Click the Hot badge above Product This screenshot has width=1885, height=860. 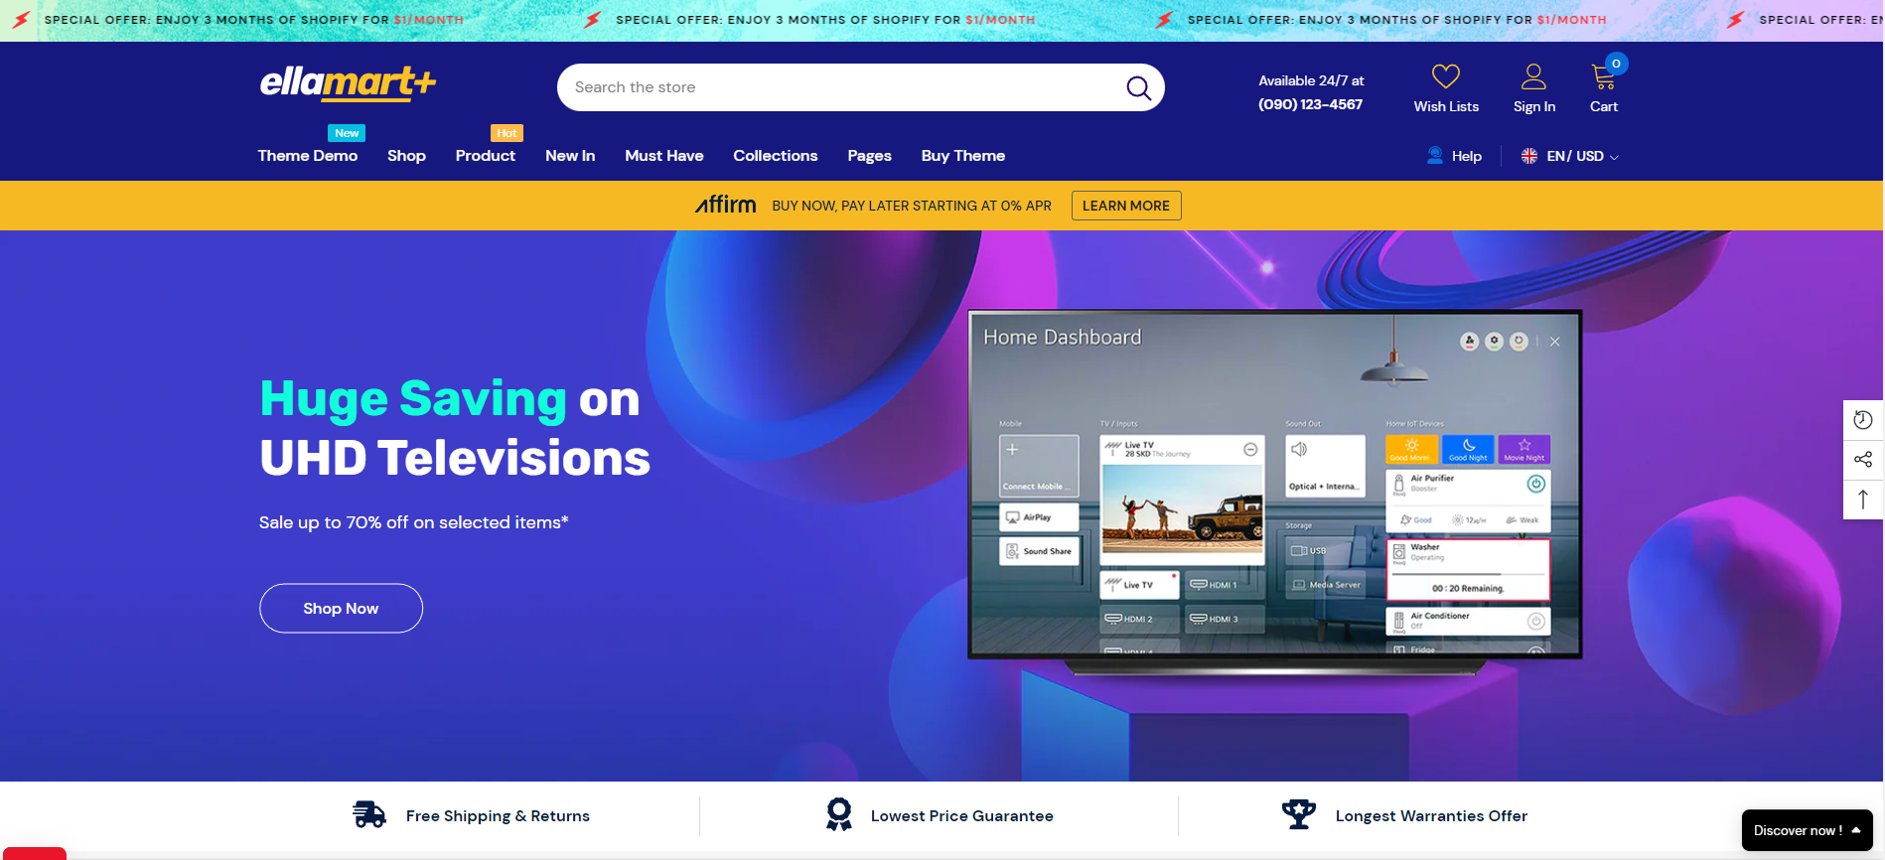pos(507,133)
